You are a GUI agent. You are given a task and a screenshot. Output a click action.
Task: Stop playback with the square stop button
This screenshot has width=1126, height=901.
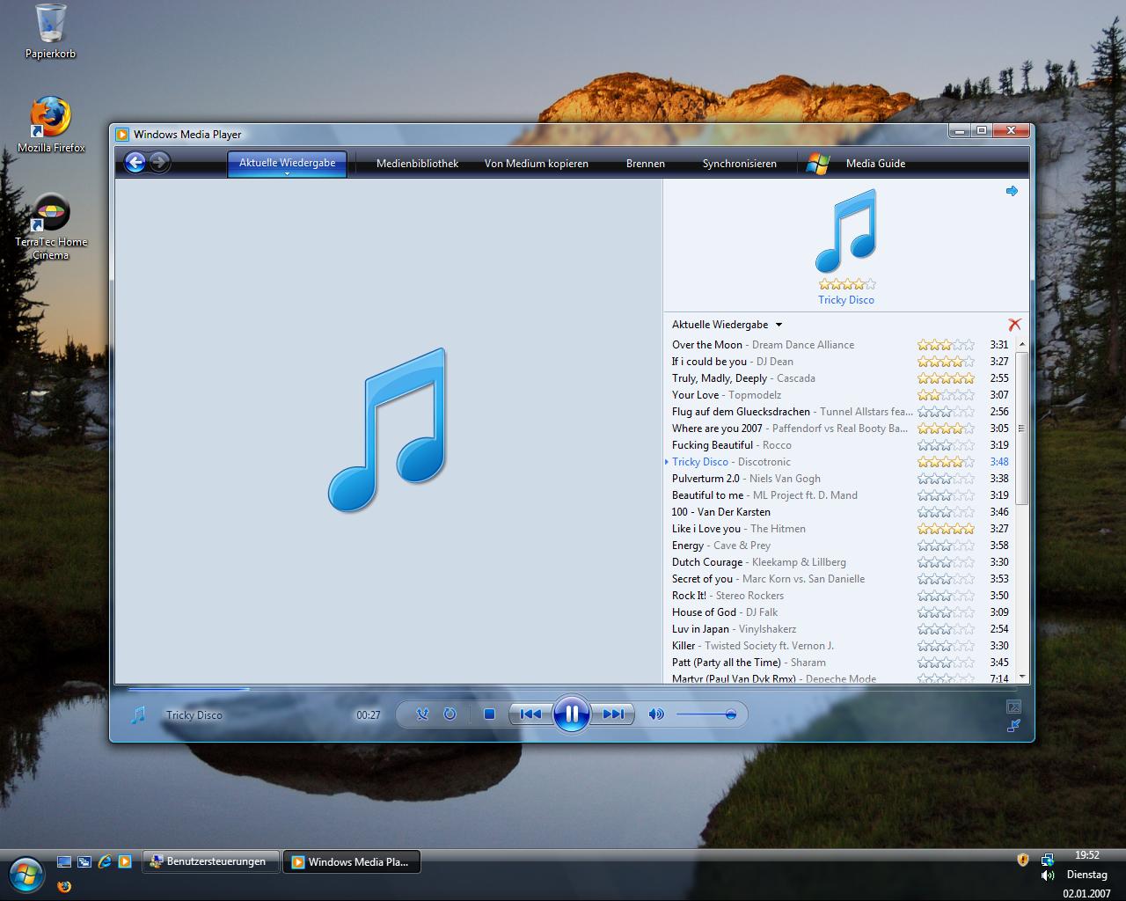click(x=489, y=714)
